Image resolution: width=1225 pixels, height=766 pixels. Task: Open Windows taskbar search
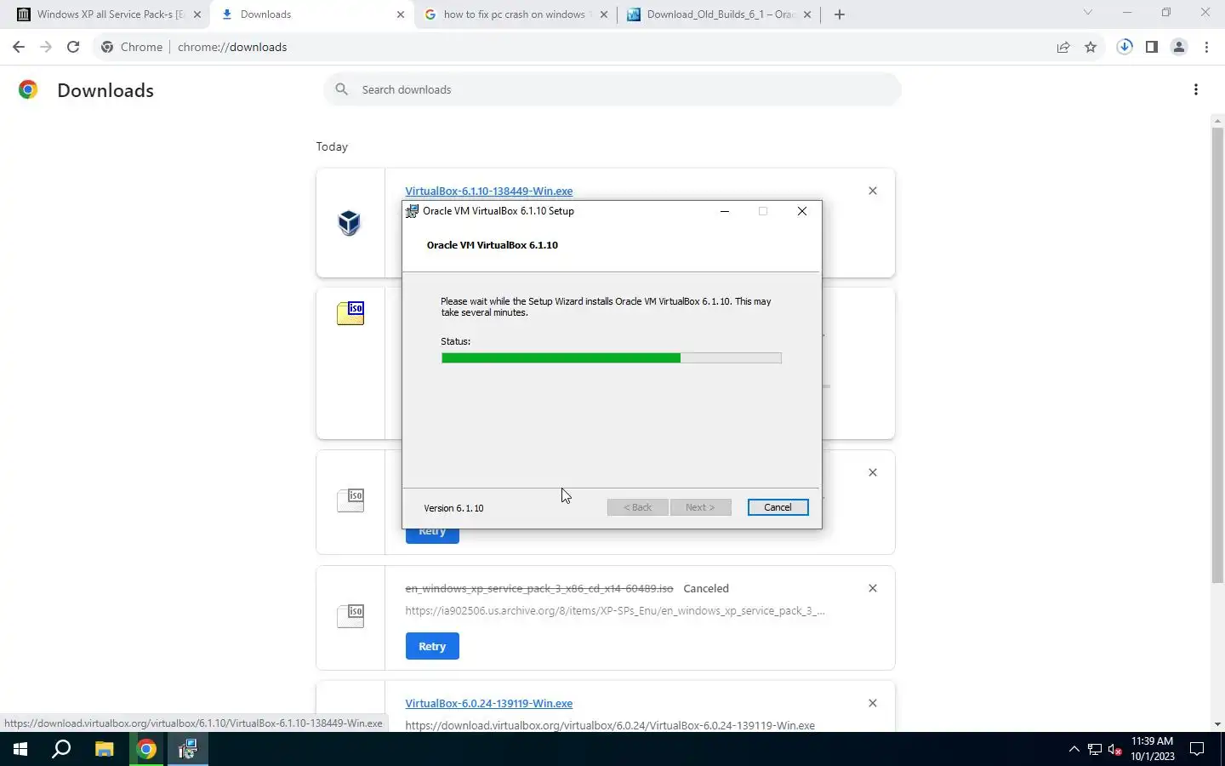point(61,749)
